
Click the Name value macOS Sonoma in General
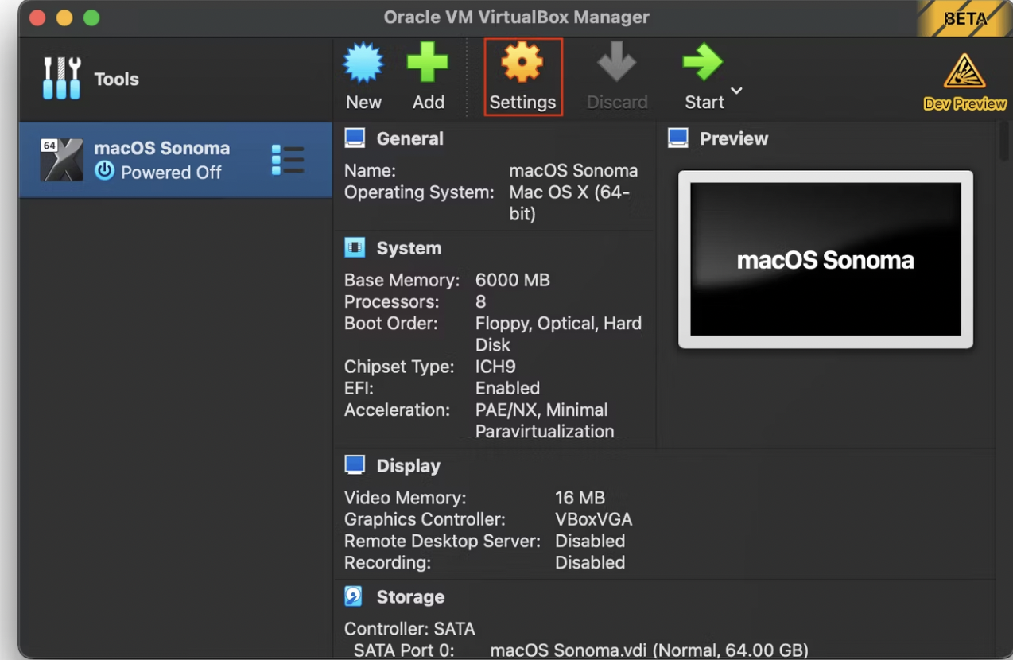pos(573,171)
